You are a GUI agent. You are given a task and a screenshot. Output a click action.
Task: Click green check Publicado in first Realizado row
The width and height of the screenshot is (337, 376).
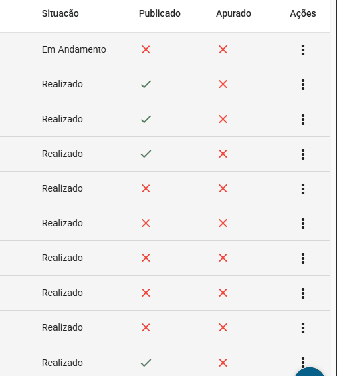(x=146, y=84)
